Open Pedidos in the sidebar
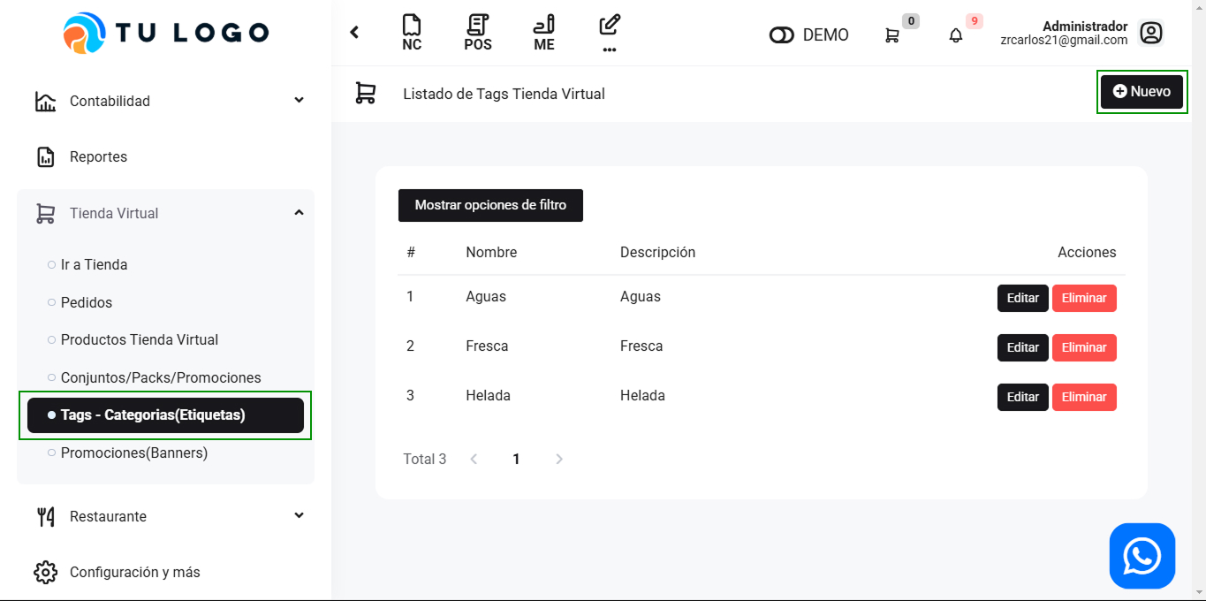Image resolution: width=1206 pixels, height=601 pixels. click(x=87, y=302)
